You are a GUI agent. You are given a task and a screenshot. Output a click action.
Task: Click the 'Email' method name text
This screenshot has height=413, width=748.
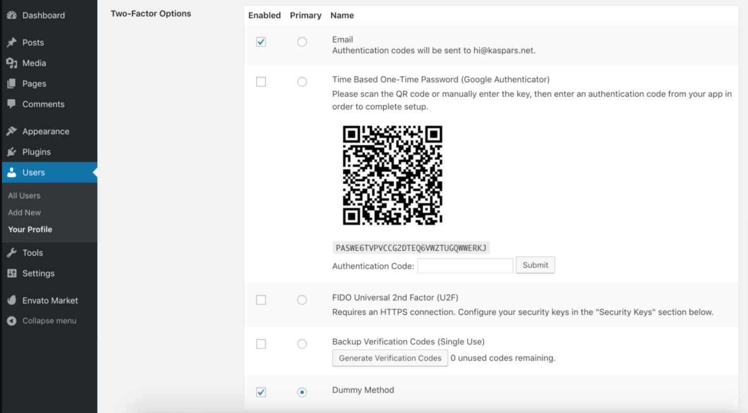(343, 39)
